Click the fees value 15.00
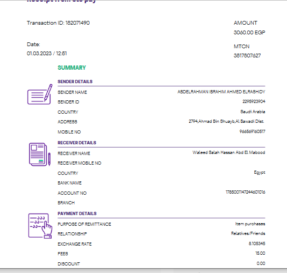287x273 pixels. click(260, 253)
